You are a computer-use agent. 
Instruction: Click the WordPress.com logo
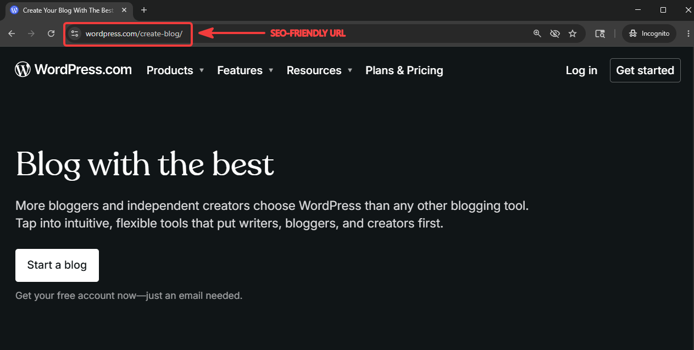point(73,69)
